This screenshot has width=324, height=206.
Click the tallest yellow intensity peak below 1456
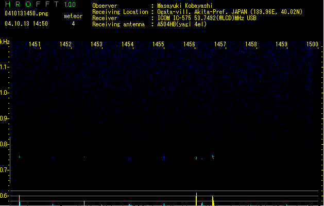pyautogui.click(x=196, y=199)
